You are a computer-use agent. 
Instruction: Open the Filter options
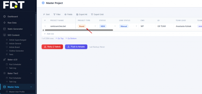[57, 14]
